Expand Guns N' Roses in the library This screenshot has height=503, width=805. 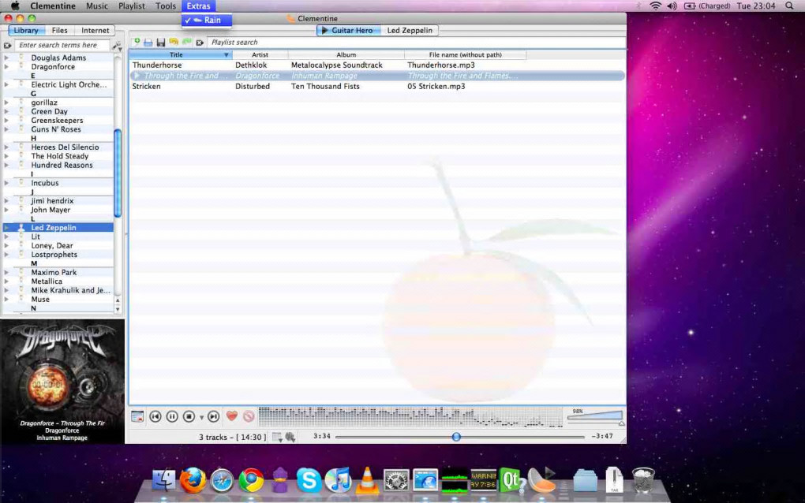click(6, 129)
